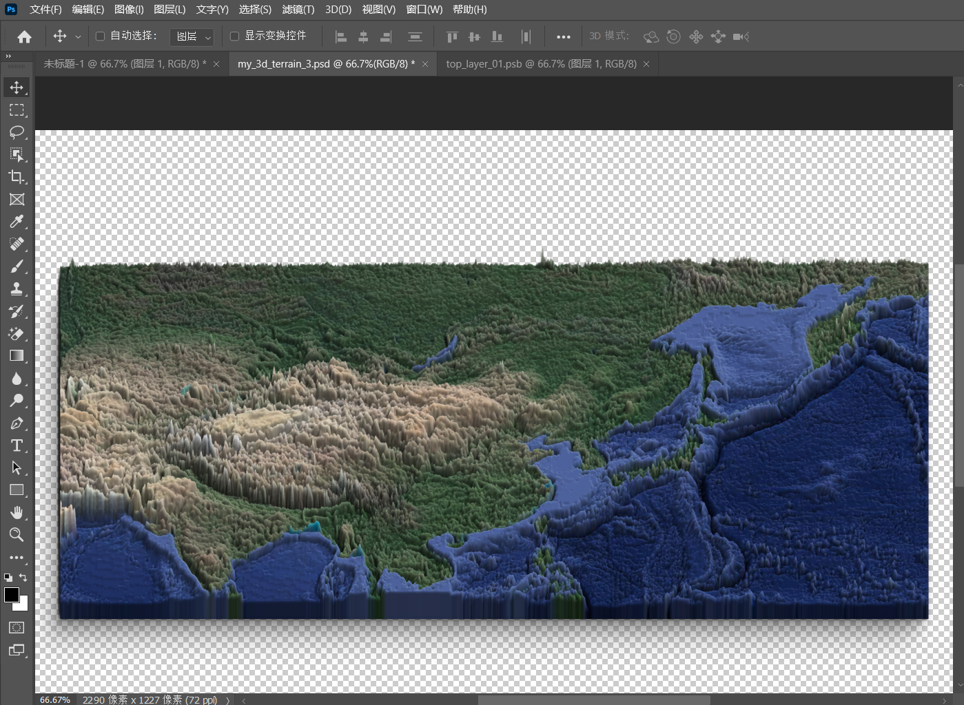Align top edges
This screenshot has height=705, width=964.
point(452,36)
